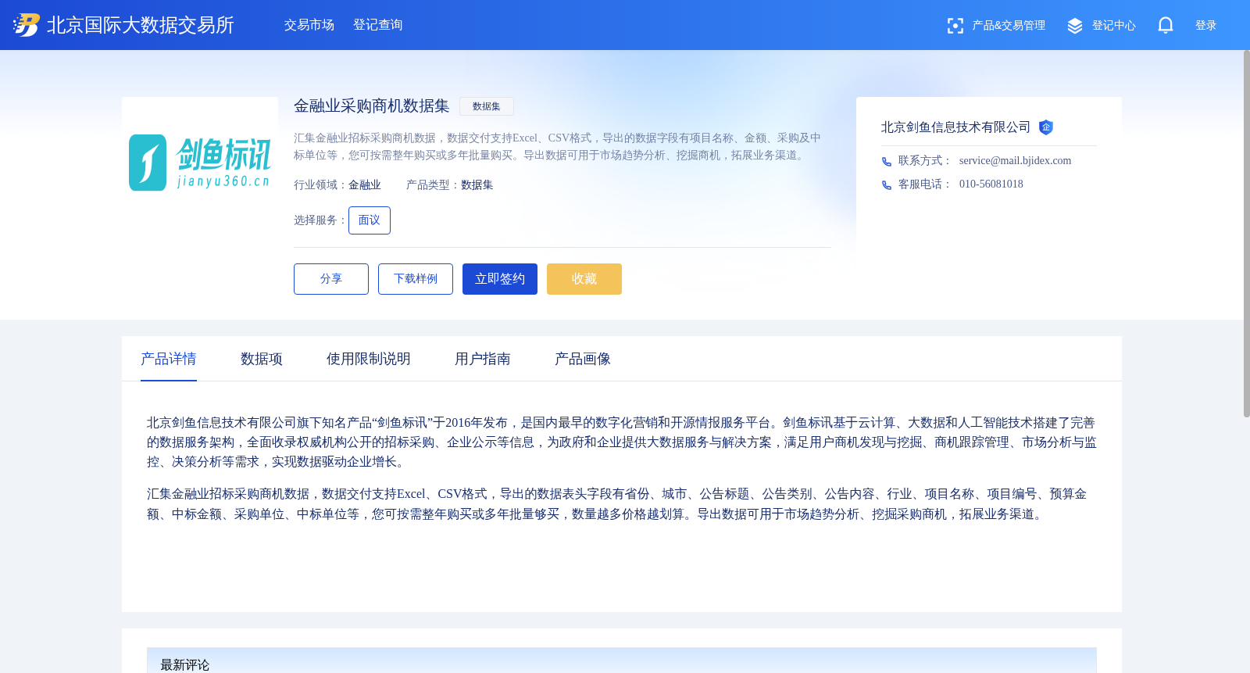Open 交易市场 in the top navigation
Image resolution: width=1250 pixels, height=673 pixels.
(x=309, y=25)
